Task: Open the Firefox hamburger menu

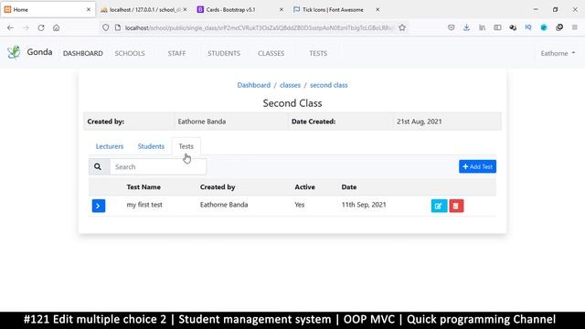Action: coord(575,27)
